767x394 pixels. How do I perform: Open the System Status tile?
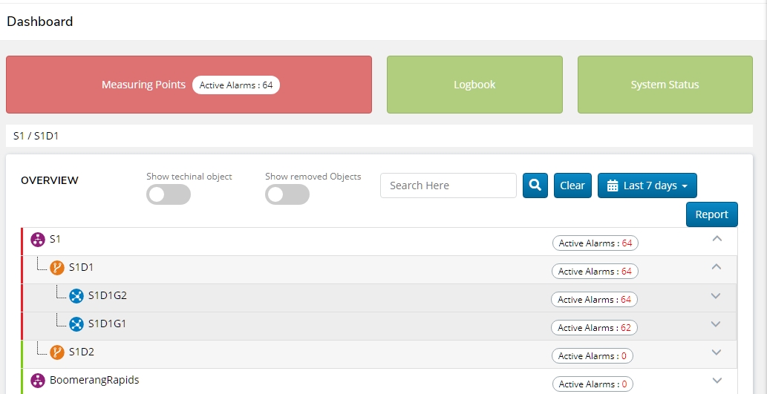pos(665,85)
